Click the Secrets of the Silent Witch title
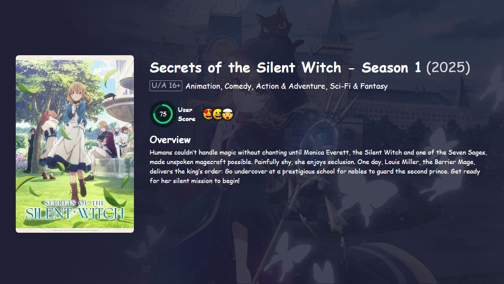Image resolution: width=504 pixels, height=284 pixels. [285, 67]
